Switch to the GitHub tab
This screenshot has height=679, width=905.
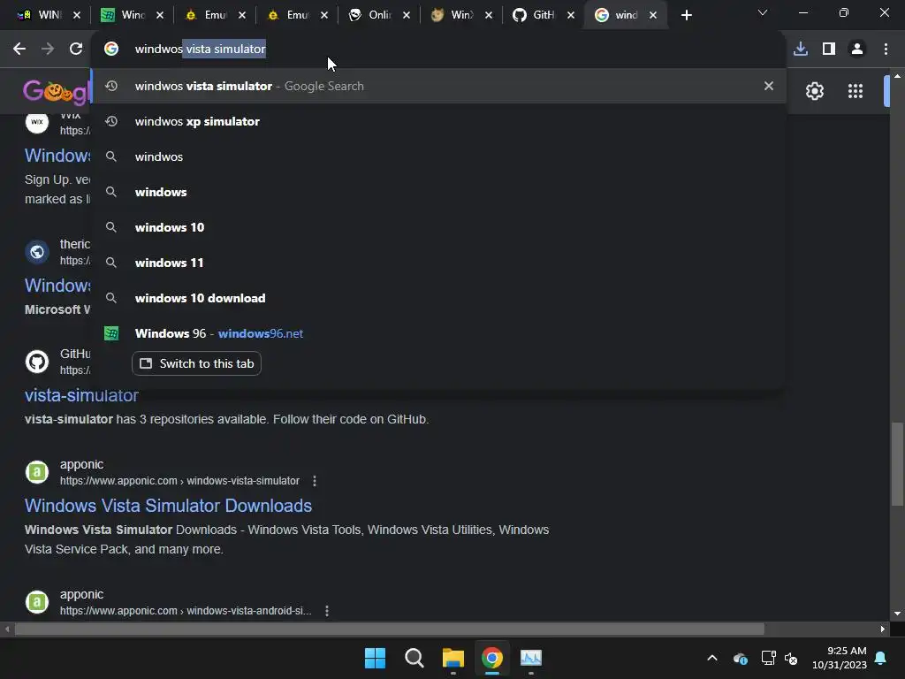point(535,15)
